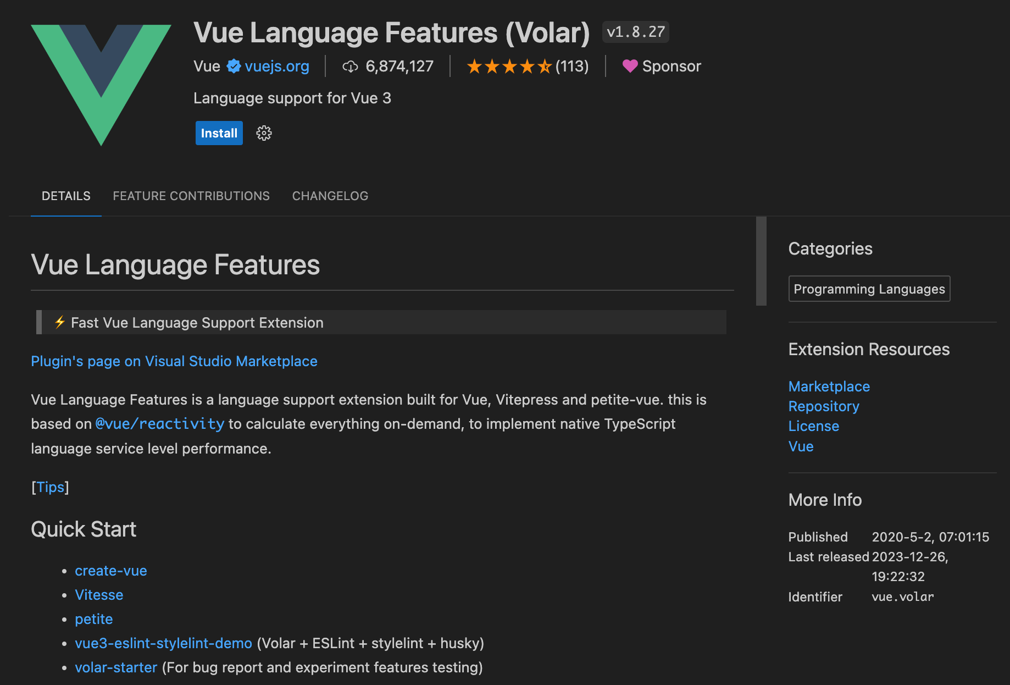This screenshot has height=685, width=1010.
Task: Click the 'Language support for Vue 3' description
Action: coord(292,98)
